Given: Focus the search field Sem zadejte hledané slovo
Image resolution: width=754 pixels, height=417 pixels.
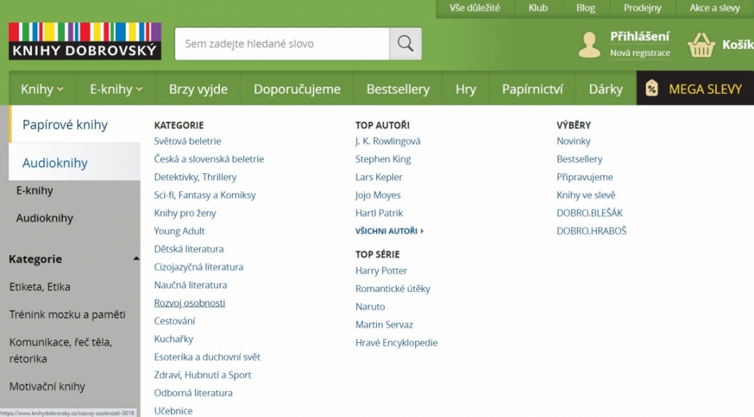Looking at the screenshot, I should tap(282, 44).
